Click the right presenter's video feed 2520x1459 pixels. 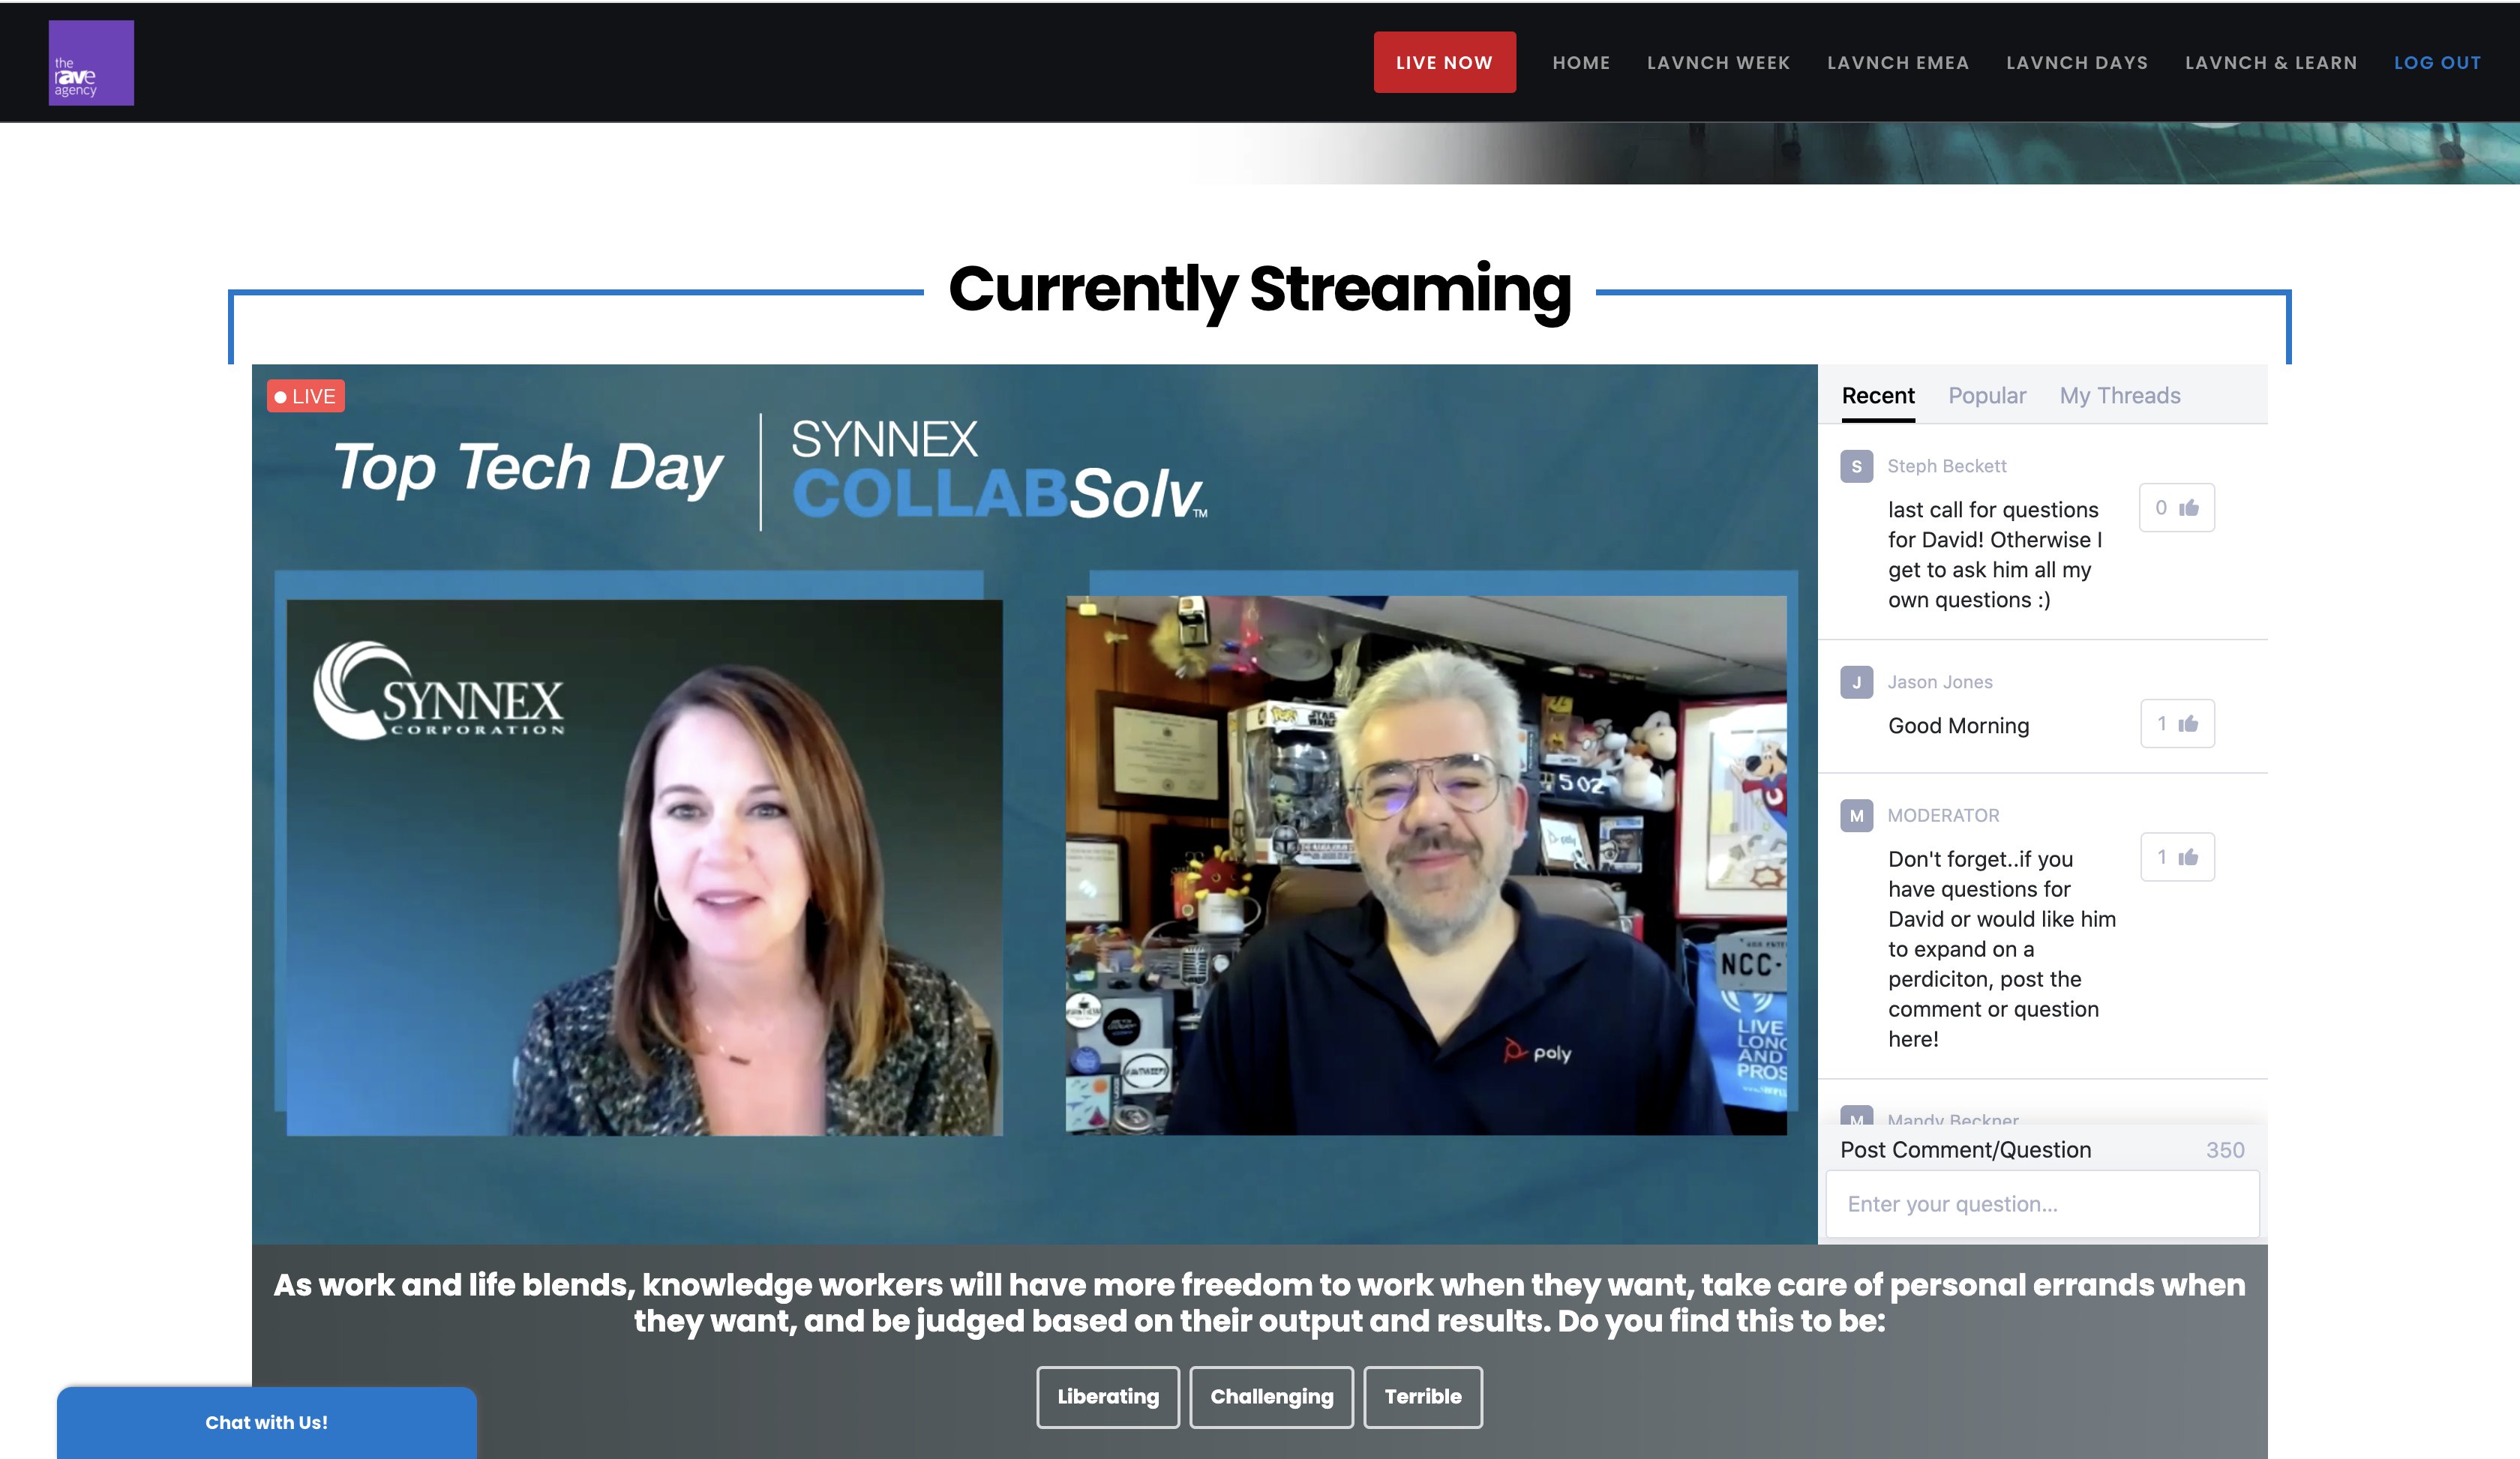(x=1426, y=865)
